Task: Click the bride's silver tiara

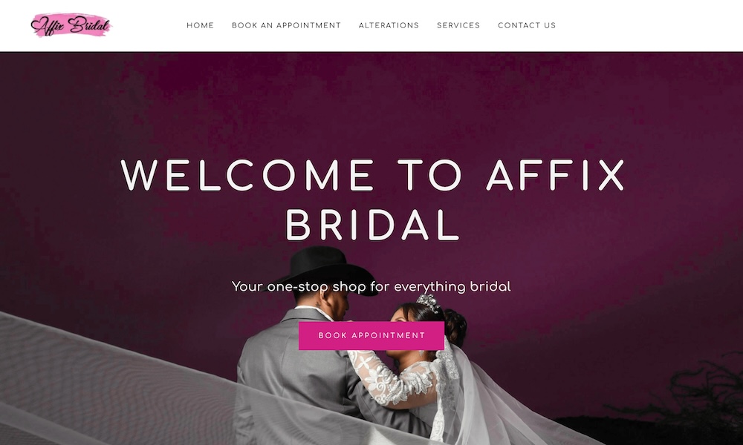Action: pos(429,303)
